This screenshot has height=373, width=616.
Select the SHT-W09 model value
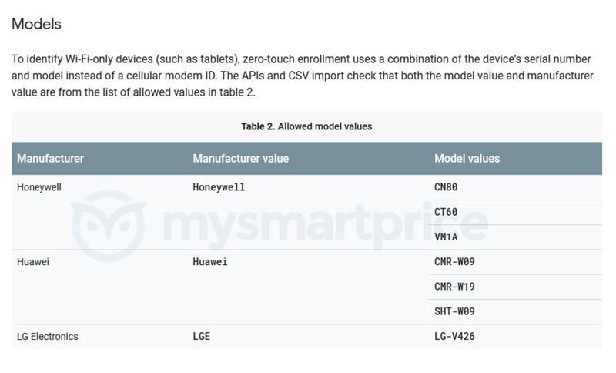pos(454,311)
